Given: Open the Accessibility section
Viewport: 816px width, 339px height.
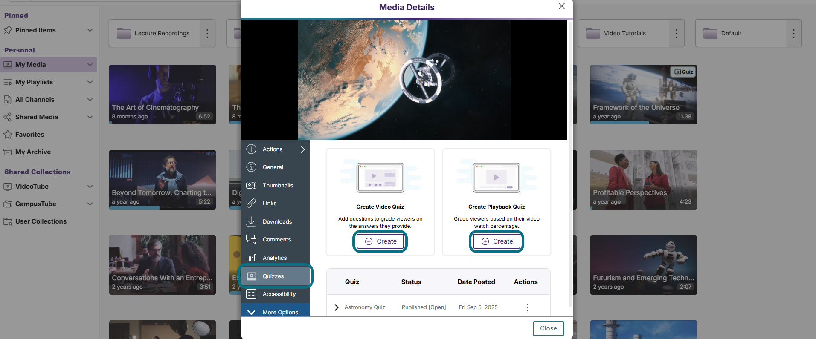Looking at the screenshot, I should coord(275,294).
